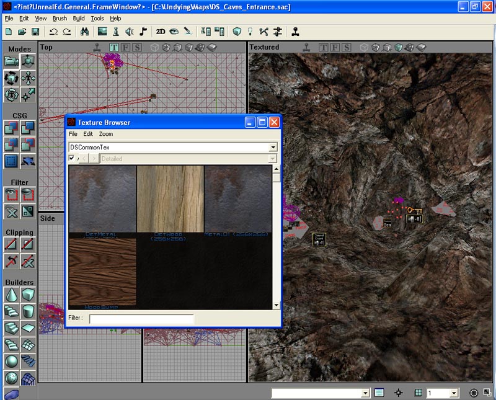Launch the 2D shape editor
Image resolution: width=496 pixels, height=400 pixels.
point(161,32)
